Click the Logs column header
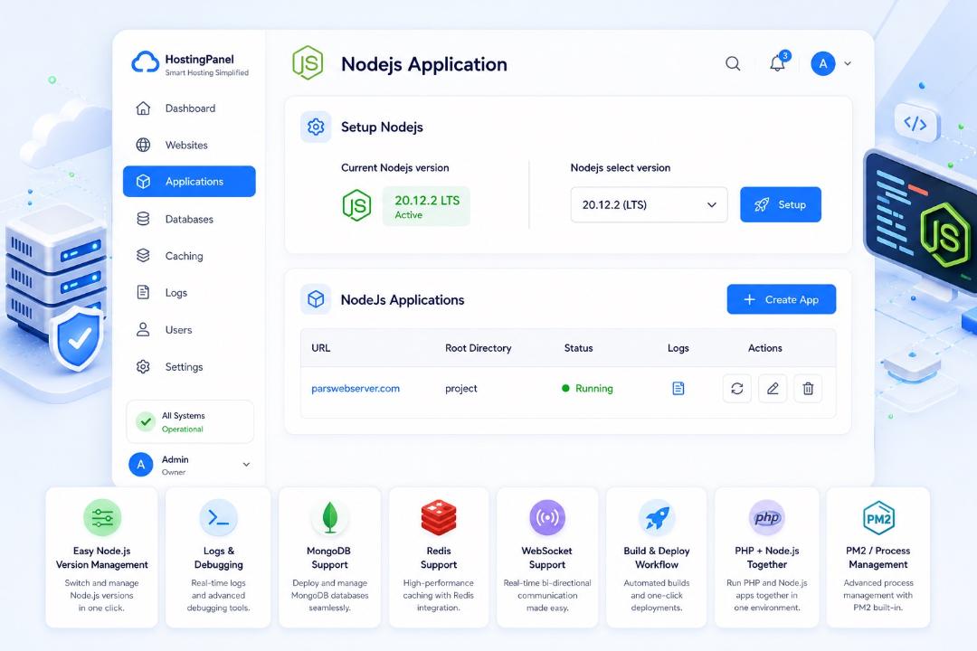This screenshot has height=651, width=977. pos(678,348)
